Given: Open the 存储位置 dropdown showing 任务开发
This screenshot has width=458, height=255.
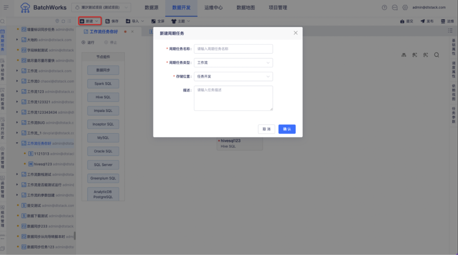Looking at the screenshot, I should pyautogui.click(x=233, y=76).
